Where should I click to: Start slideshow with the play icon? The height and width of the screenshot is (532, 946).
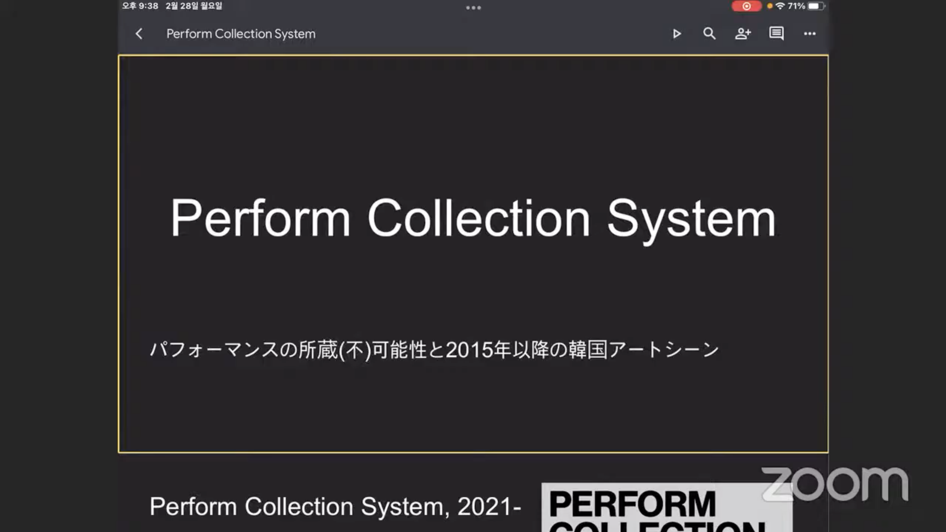tap(677, 34)
